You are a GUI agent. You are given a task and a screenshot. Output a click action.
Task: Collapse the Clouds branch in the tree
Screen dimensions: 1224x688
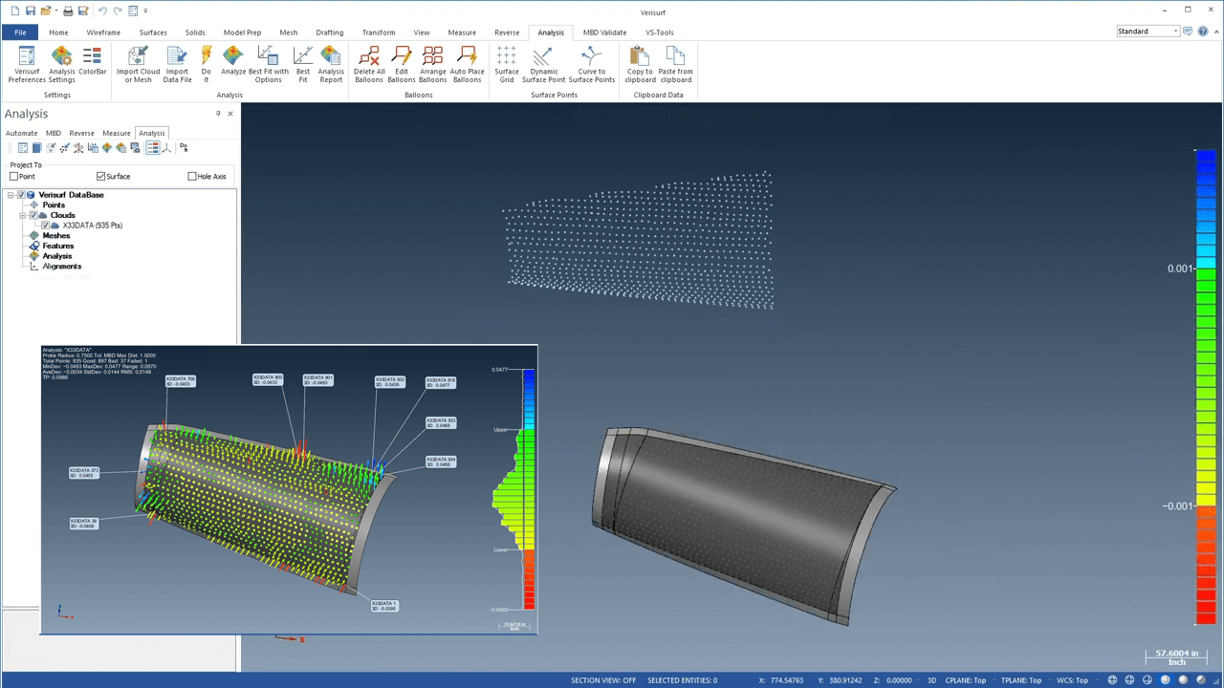coord(22,215)
